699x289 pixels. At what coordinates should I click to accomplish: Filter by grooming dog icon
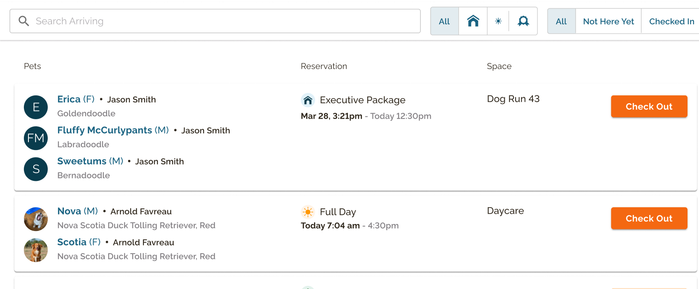523,21
